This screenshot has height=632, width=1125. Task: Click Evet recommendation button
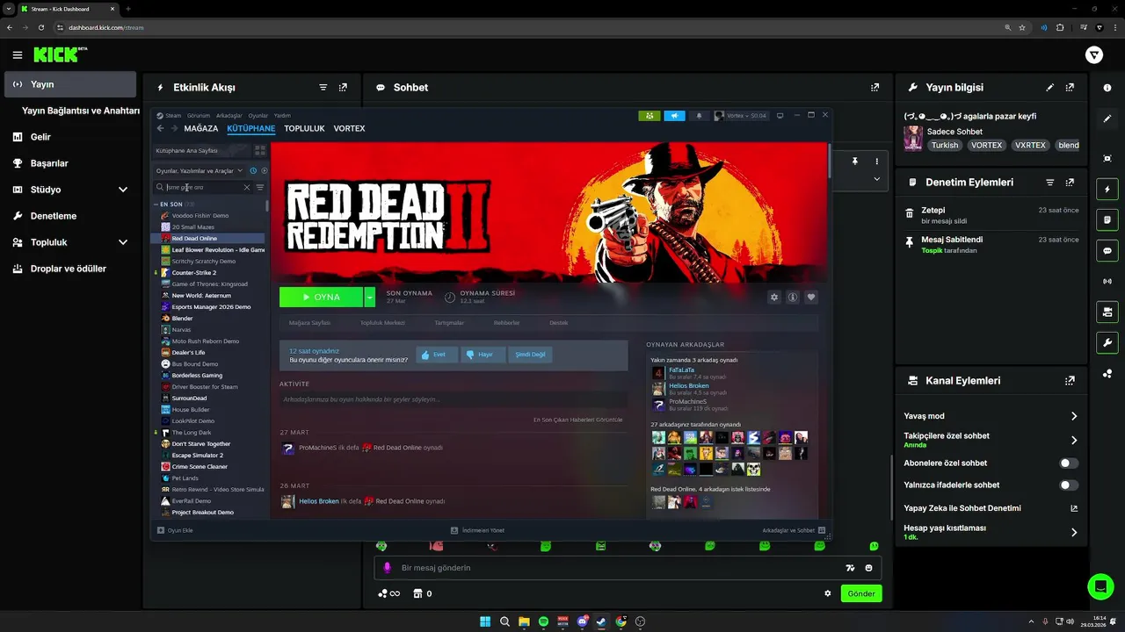click(x=437, y=355)
